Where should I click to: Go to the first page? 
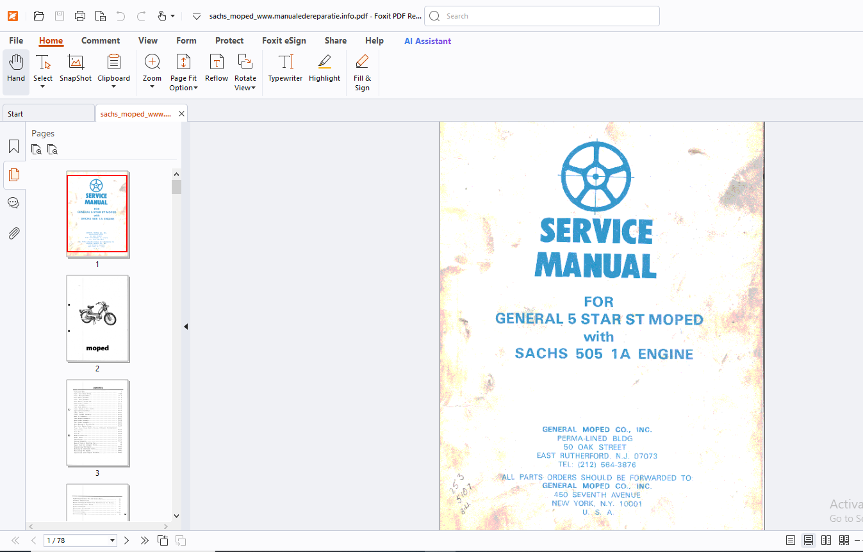click(x=15, y=540)
